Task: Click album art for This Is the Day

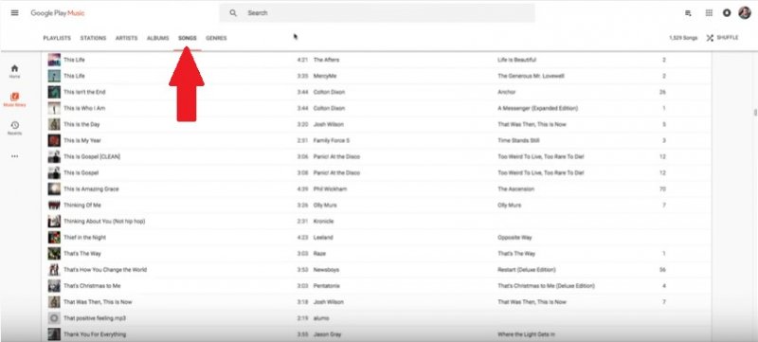Action: point(54,124)
